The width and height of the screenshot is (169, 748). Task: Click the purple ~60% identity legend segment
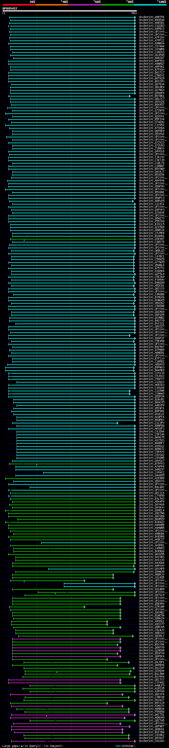85,5
